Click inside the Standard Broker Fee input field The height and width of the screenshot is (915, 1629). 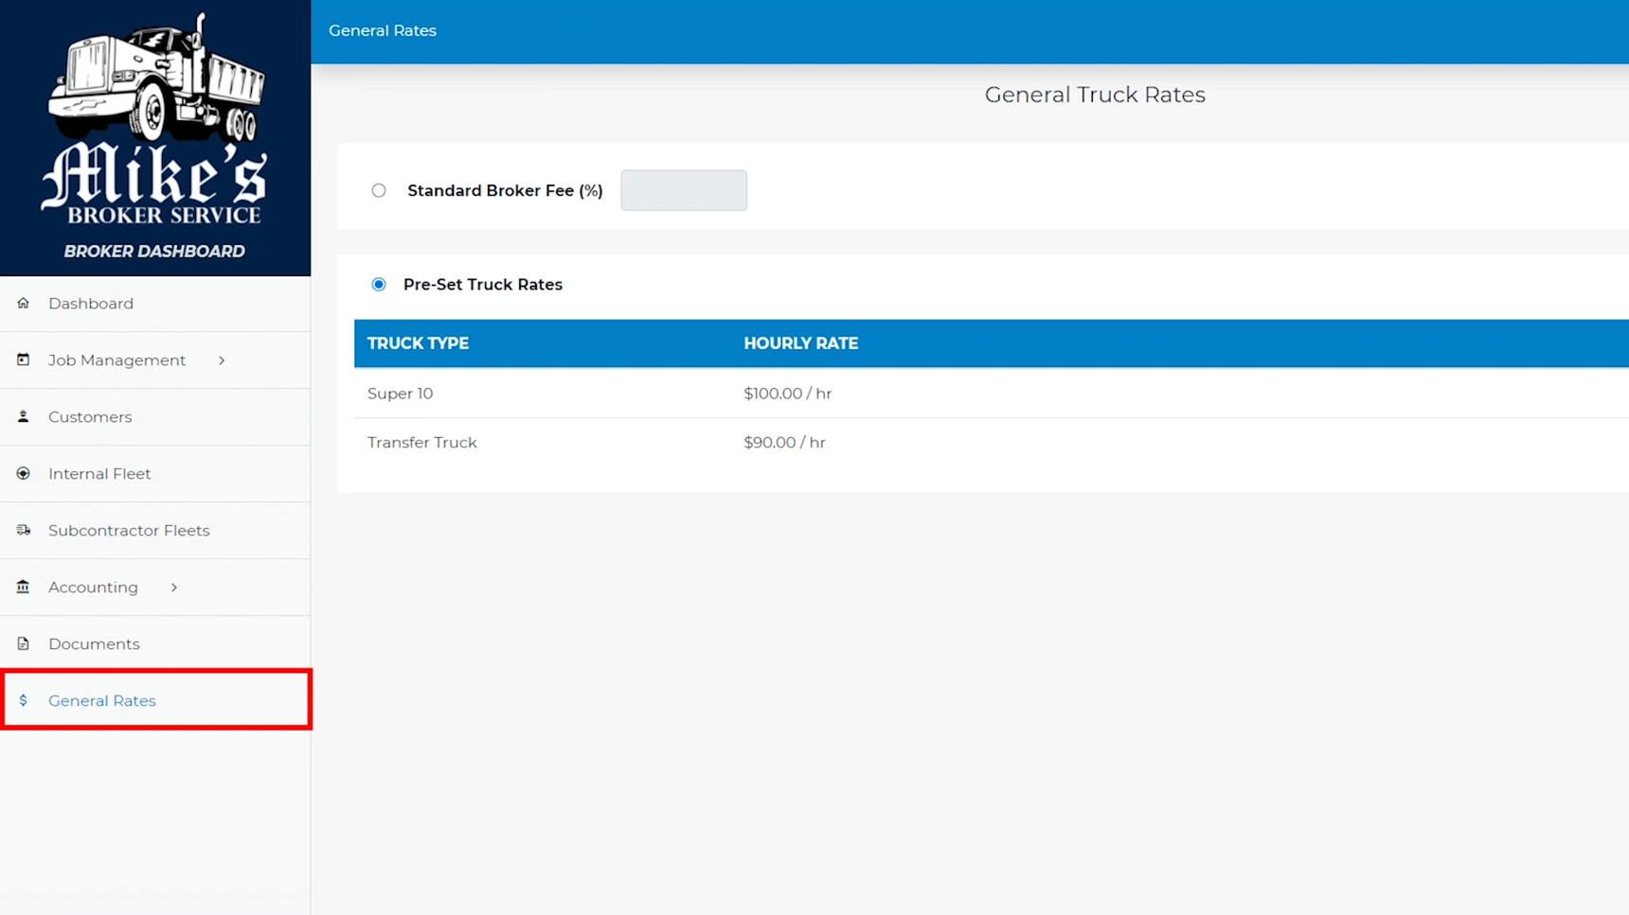click(x=683, y=190)
